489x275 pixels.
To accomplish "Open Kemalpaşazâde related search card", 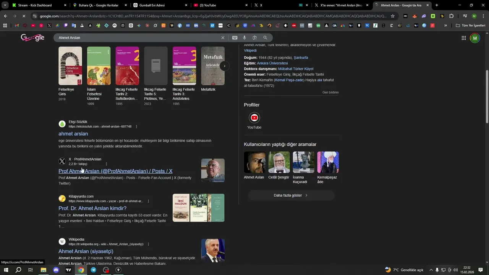I will click(328, 168).
